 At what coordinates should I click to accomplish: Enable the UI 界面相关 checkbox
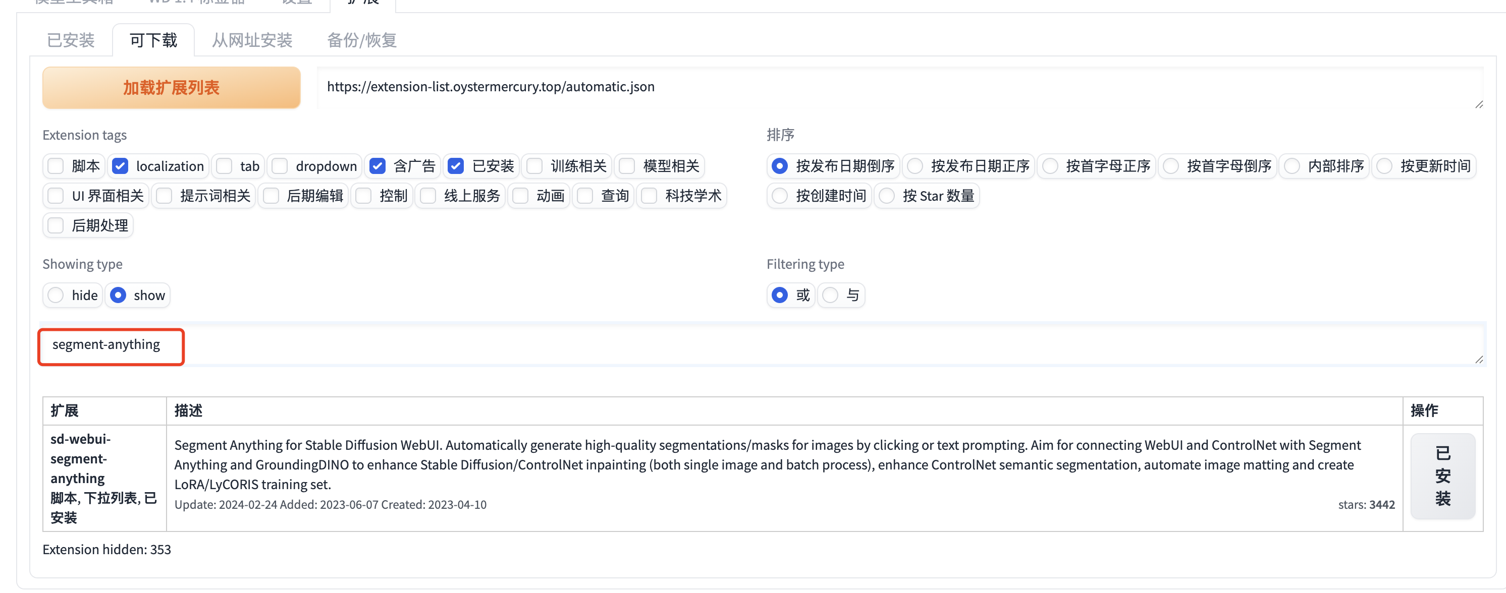point(56,196)
